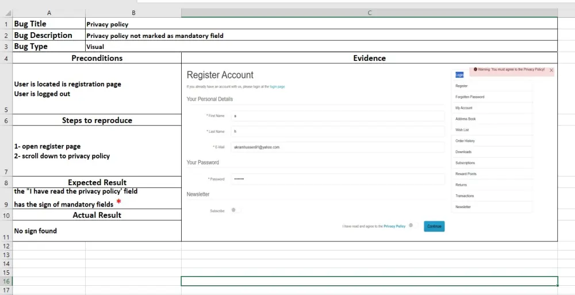Viewport: 575px width, 295px height.
Task: Select row 5 header
Action: coord(6,89)
